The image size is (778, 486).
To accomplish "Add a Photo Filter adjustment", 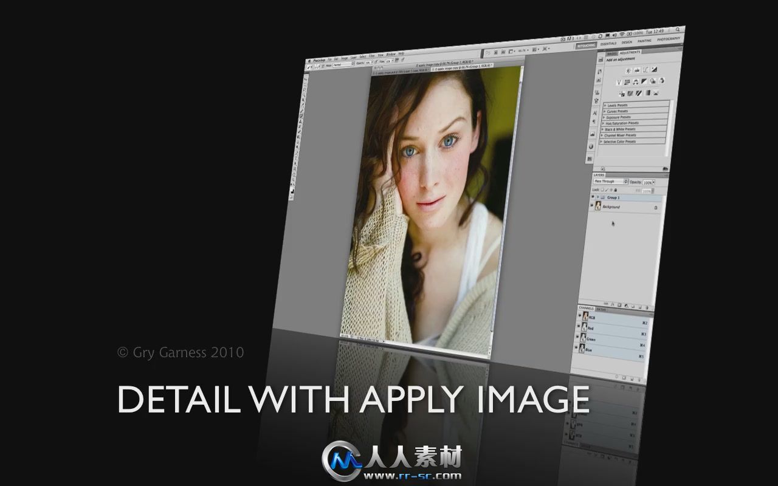I will [x=653, y=81].
